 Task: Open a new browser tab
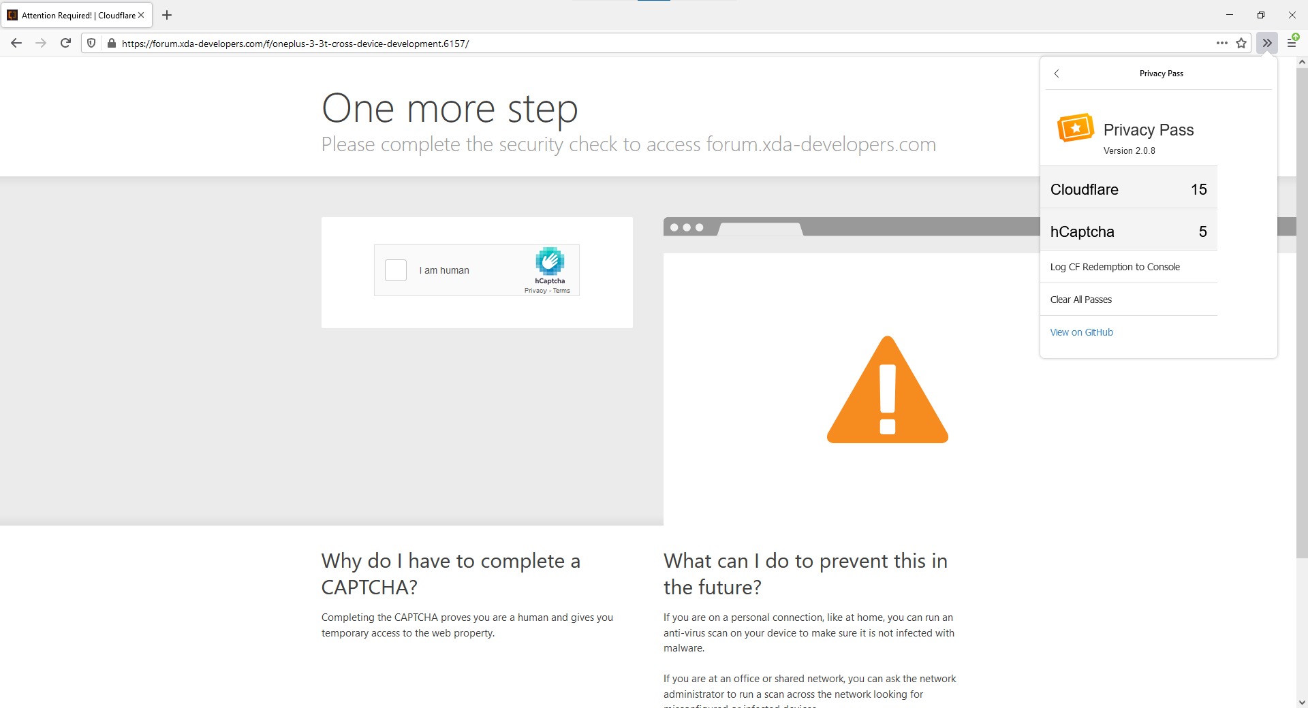(166, 15)
